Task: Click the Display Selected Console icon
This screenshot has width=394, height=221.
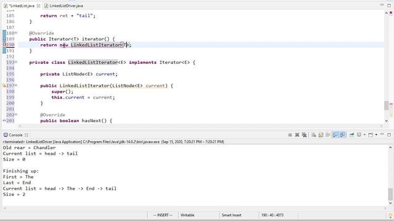Action: 359,135
